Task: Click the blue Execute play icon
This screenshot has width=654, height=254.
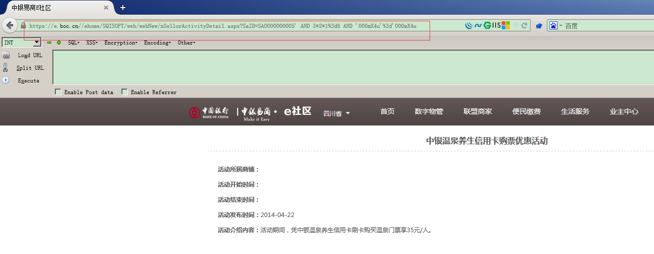Action: pyautogui.click(x=6, y=80)
